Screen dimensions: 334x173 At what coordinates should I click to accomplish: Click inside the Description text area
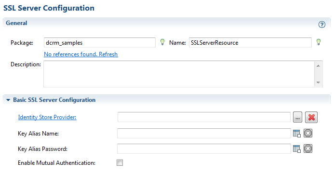(179, 74)
